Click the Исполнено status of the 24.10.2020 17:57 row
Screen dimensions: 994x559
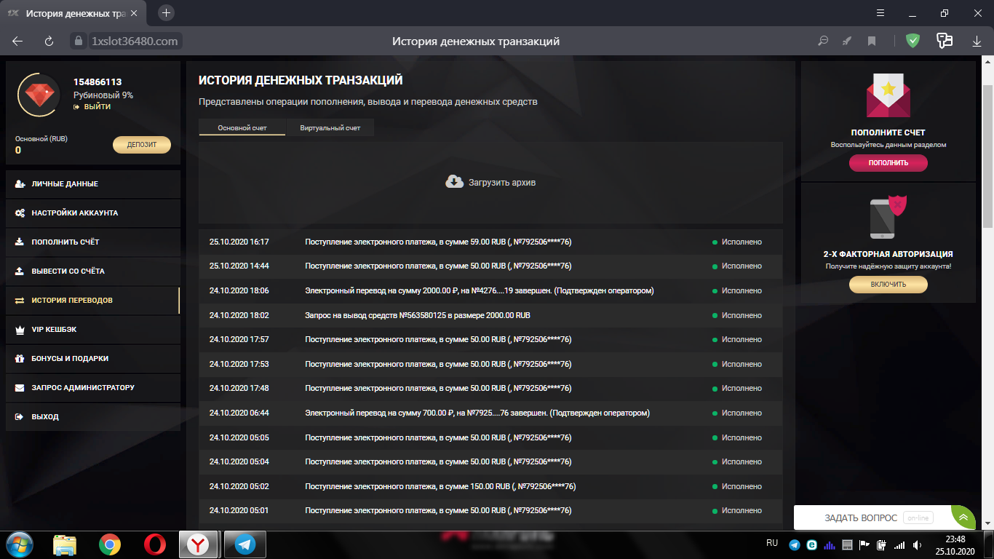[737, 340]
